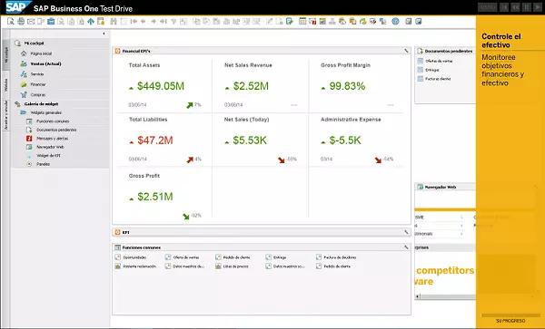Click the red Mensajes y alertas sidebar icon
The image size is (545, 329).
[30, 139]
